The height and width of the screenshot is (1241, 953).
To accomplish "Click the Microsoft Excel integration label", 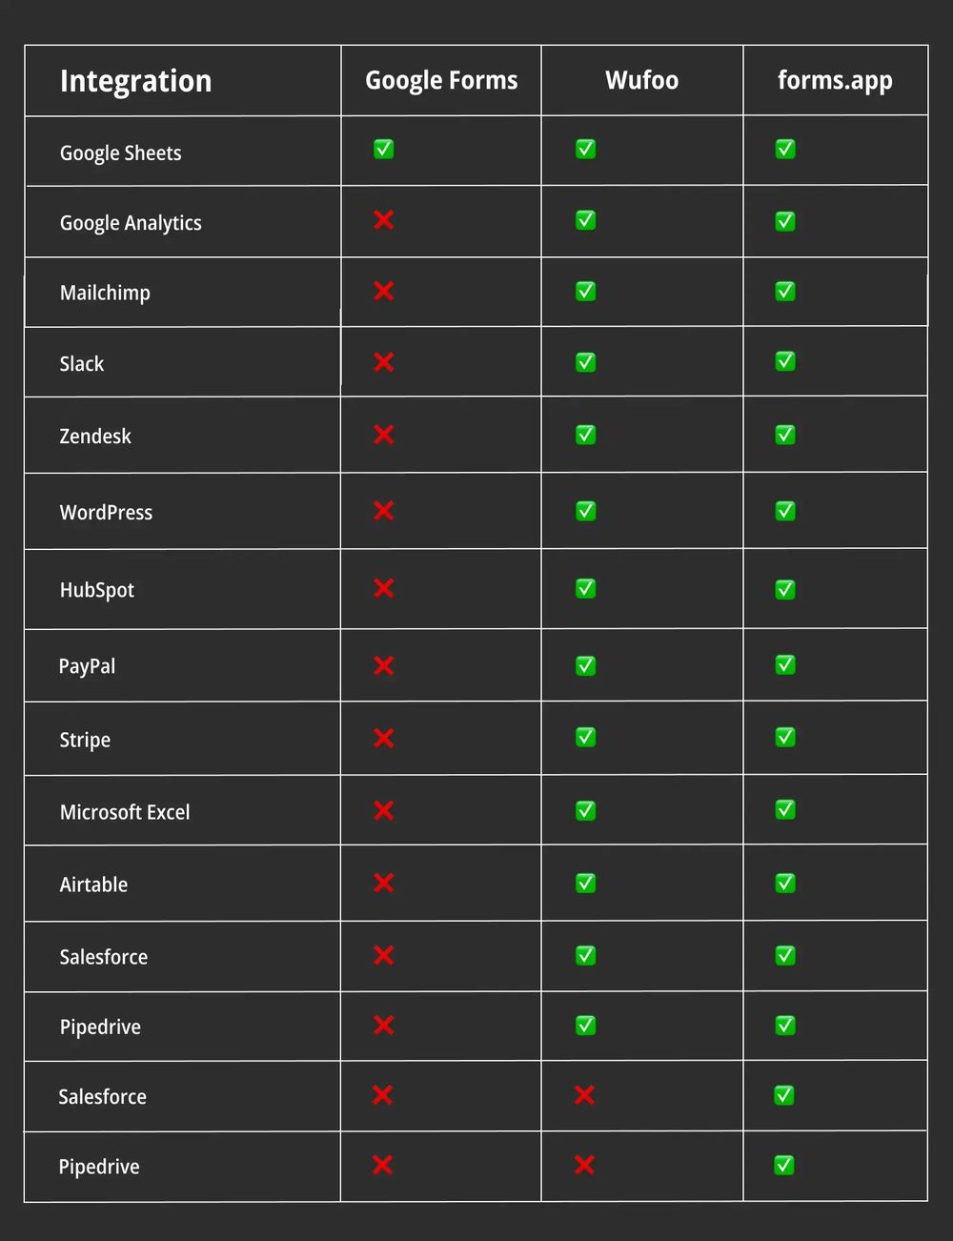I will click(125, 812).
